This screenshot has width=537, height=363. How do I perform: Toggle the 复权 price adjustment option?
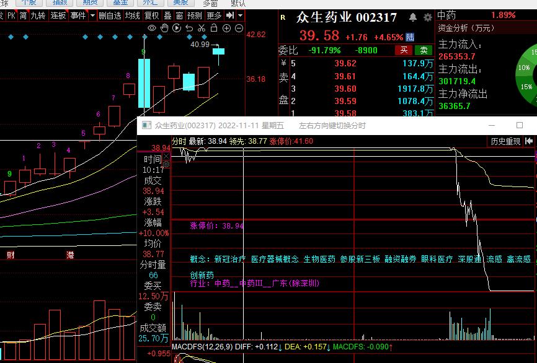[151, 15]
